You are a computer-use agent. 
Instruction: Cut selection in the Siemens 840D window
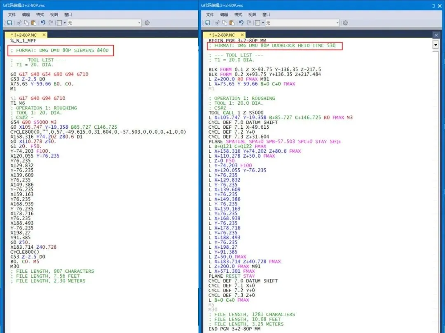(x=19, y=23)
